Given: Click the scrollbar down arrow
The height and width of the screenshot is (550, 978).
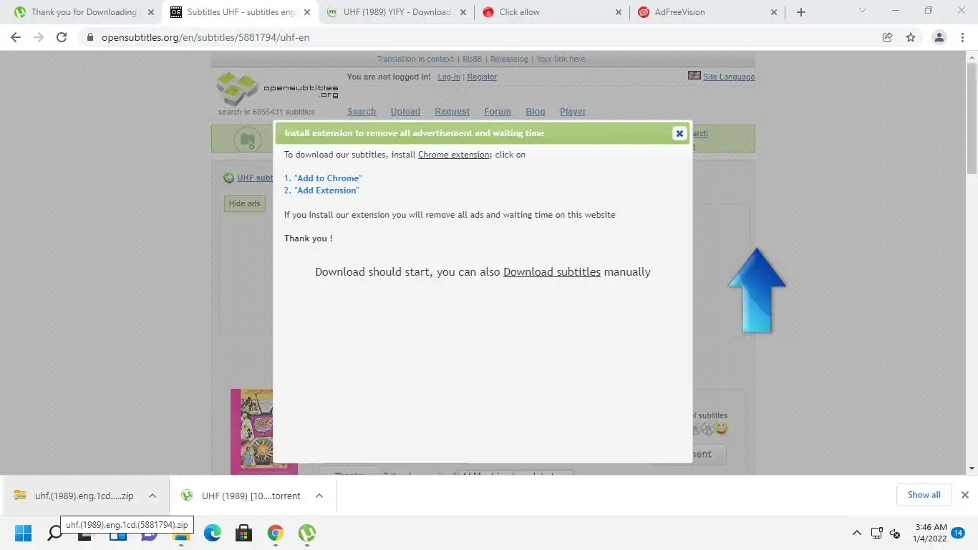Looking at the screenshot, I should click(972, 468).
